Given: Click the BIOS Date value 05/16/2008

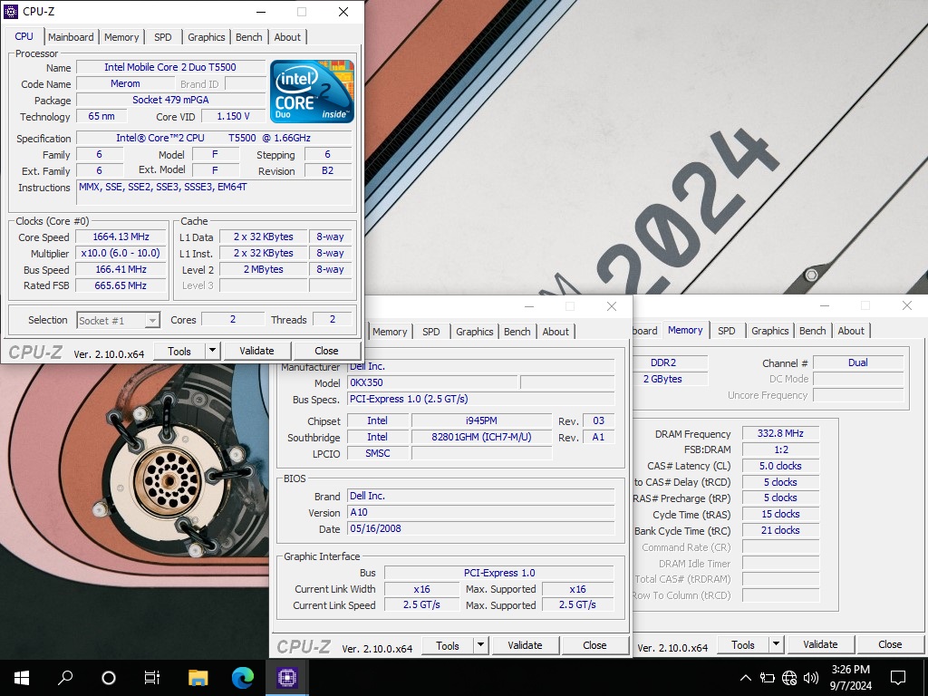Looking at the screenshot, I should click(480, 528).
